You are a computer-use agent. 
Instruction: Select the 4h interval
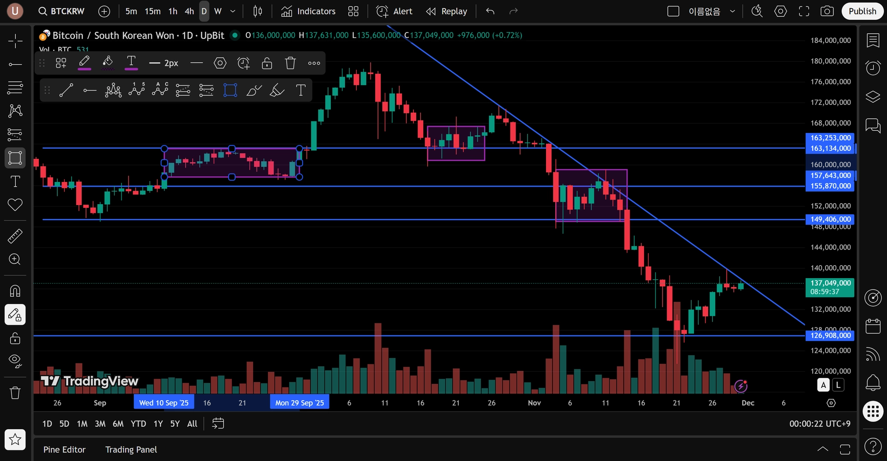click(189, 12)
